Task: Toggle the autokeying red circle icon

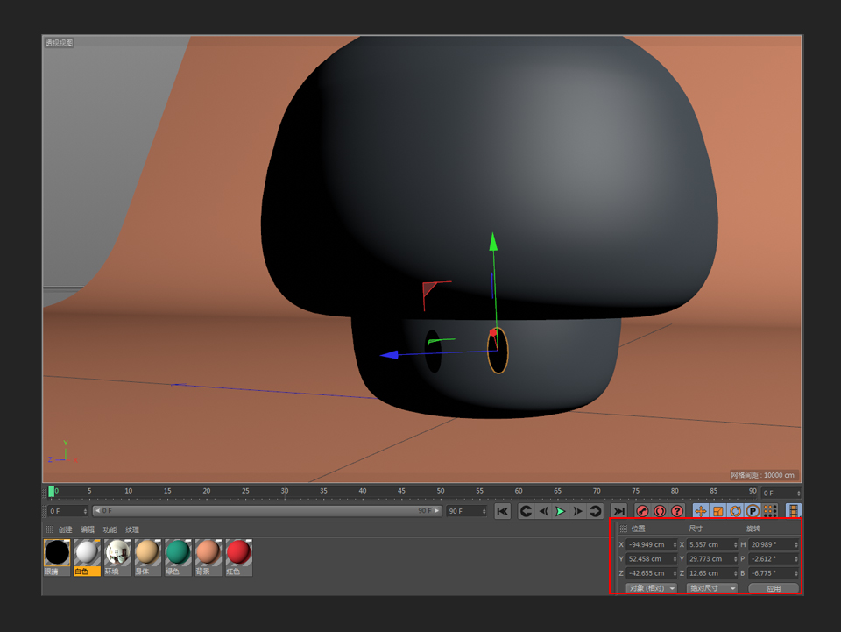Action: 660,511
